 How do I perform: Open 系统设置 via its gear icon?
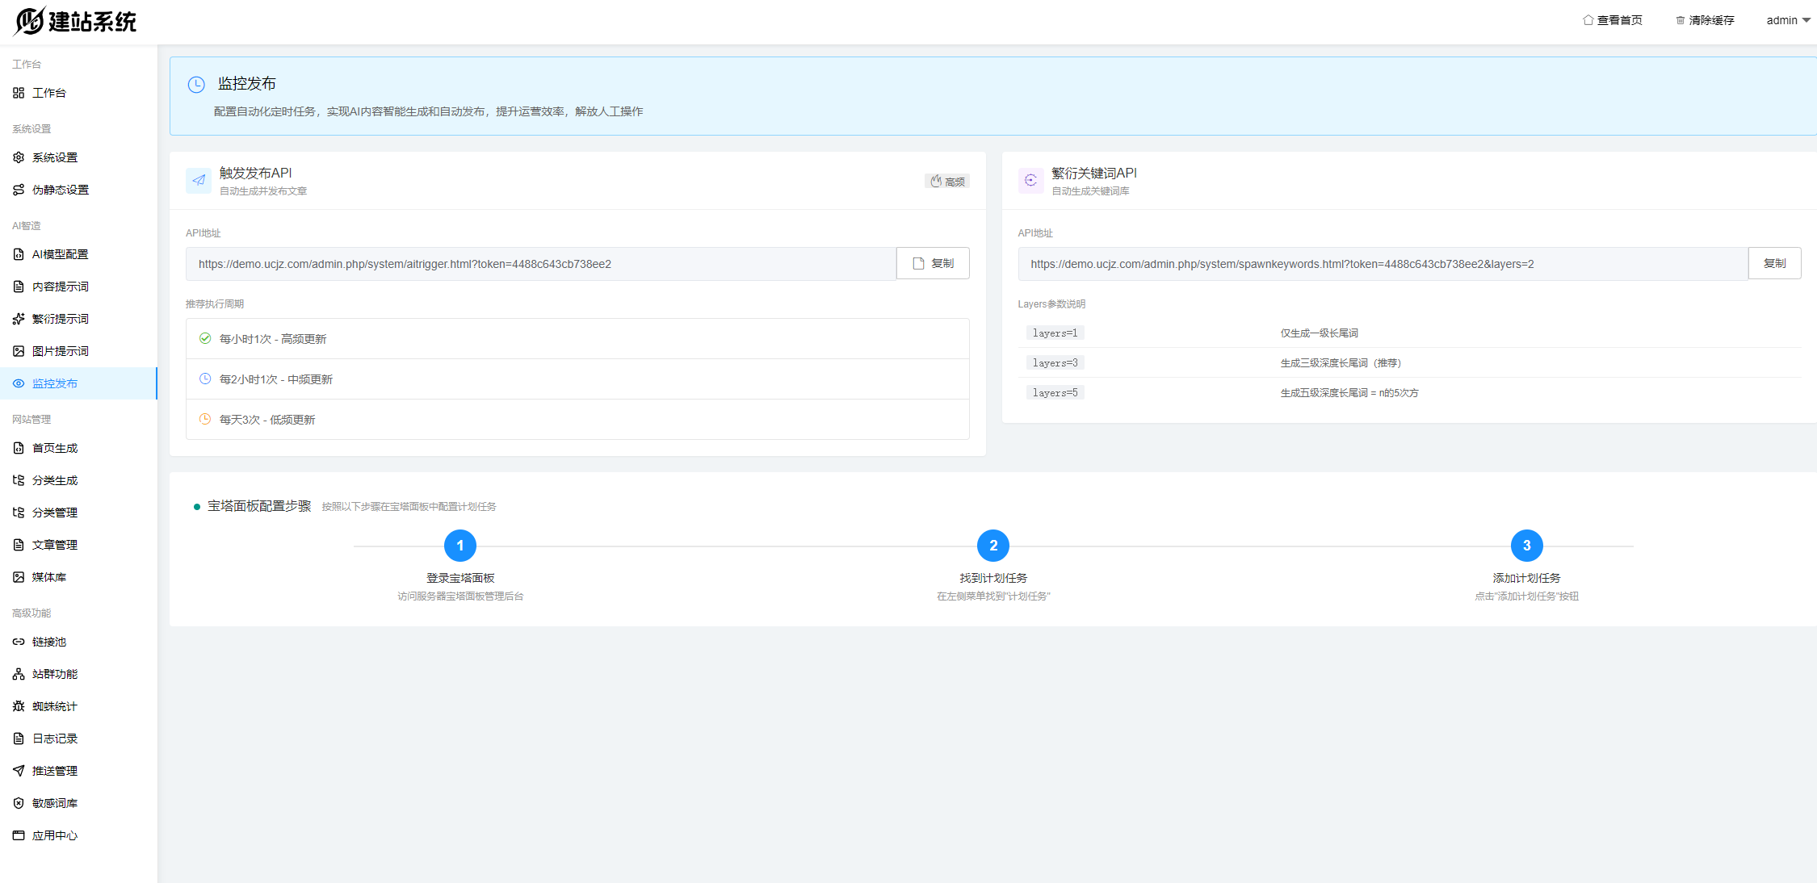pos(19,157)
